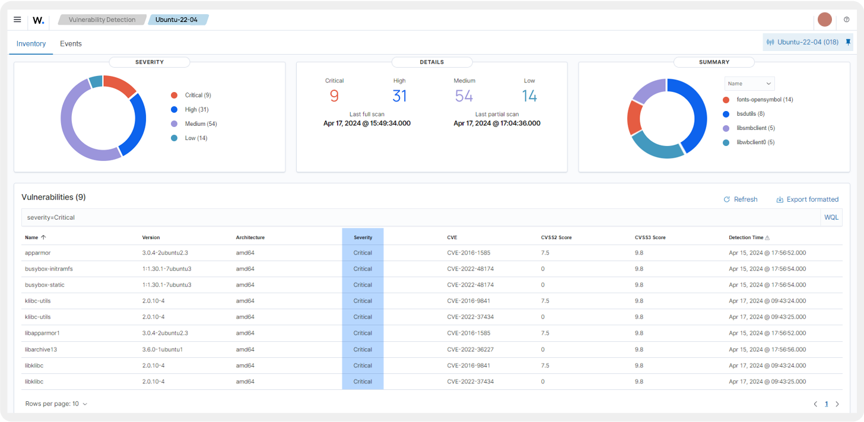Screen dimensions: 864x422
Task: Click the download icon next to Export formatted
Action: pos(779,199)
